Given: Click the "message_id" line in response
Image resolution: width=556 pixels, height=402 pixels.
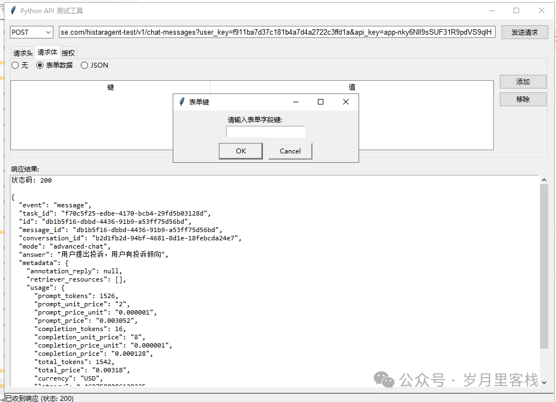Looking at the screenshot, I should 120,230.
